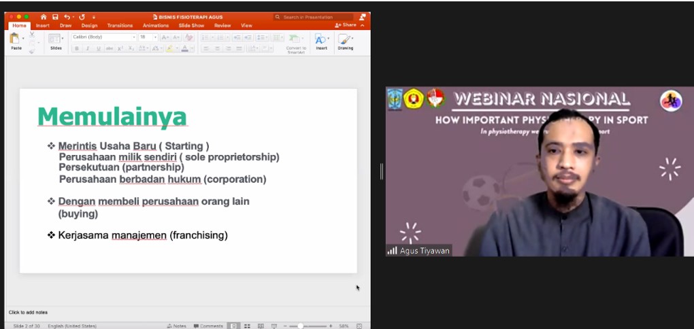
Task: Toggle the Notes pane from status bar
Action: coord(177,326)
